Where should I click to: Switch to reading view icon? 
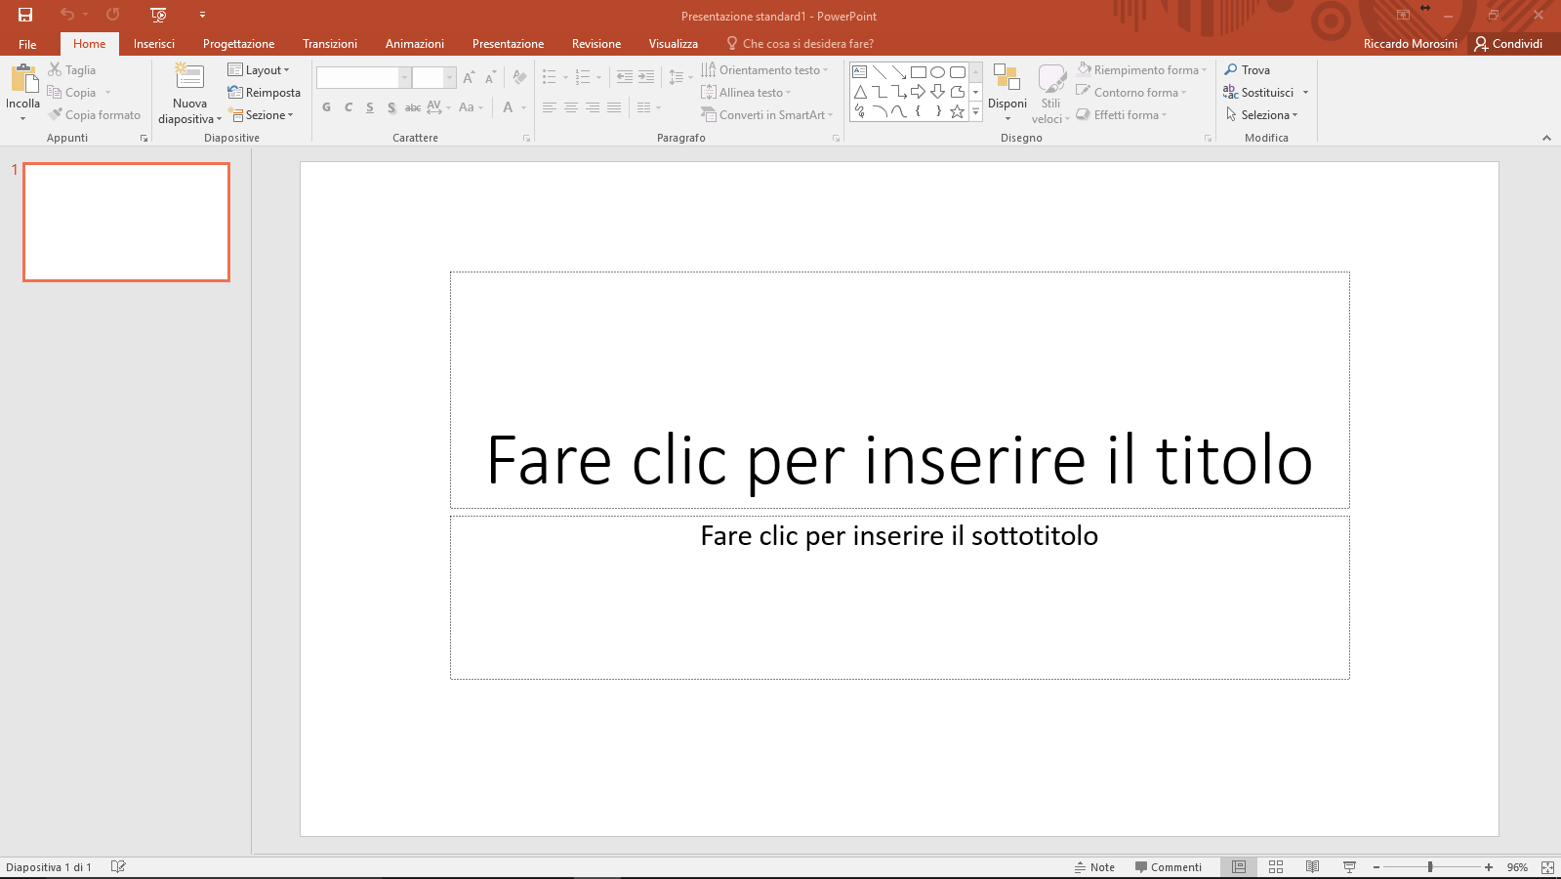tap(1313, 866)
